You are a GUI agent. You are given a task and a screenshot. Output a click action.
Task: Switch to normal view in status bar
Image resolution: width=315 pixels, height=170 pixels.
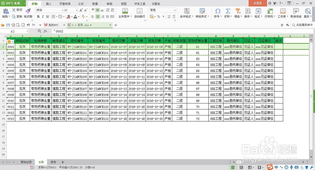233,167
